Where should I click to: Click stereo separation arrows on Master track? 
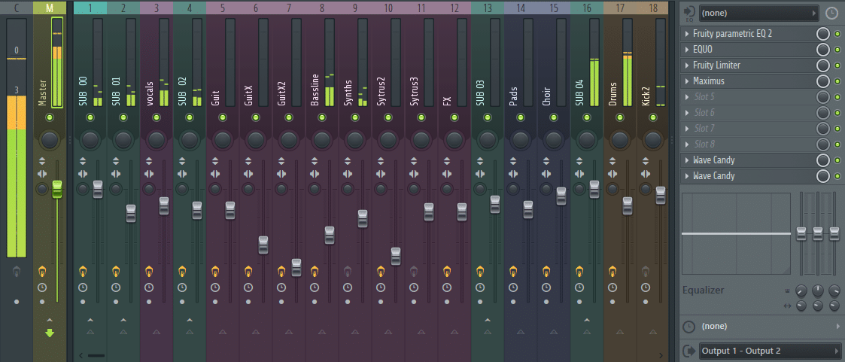(42, 174)
